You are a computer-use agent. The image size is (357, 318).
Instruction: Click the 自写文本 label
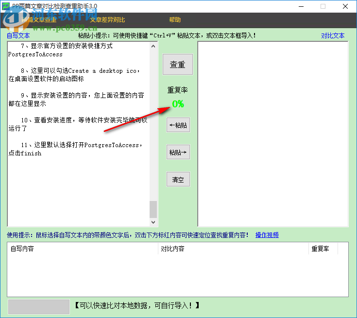[18, 35]
